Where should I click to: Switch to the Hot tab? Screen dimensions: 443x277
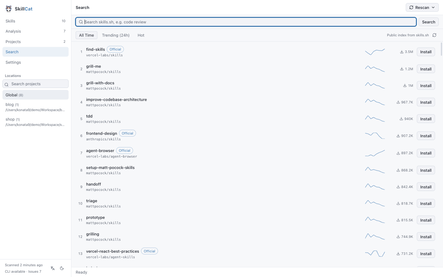(141, 35)
